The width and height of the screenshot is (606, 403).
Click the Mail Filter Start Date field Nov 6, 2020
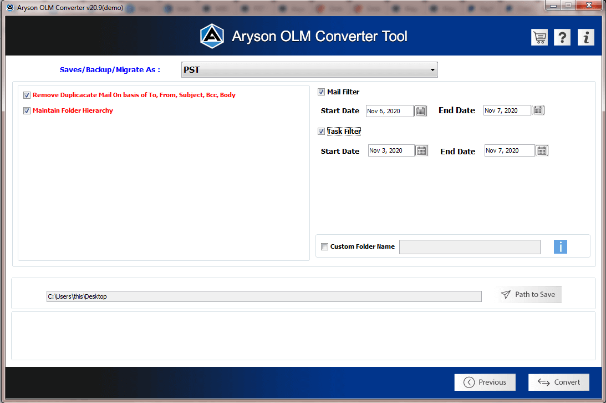click(x=390, y=111)
